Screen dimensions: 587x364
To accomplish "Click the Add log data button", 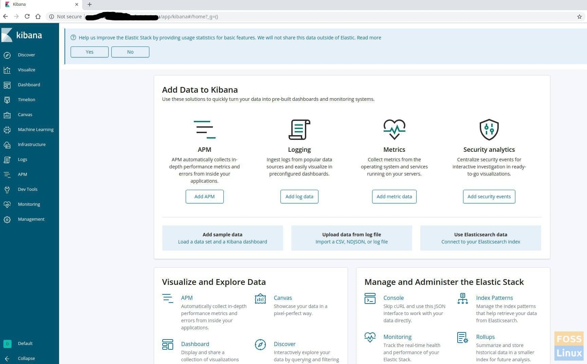I will coord(299,197).
